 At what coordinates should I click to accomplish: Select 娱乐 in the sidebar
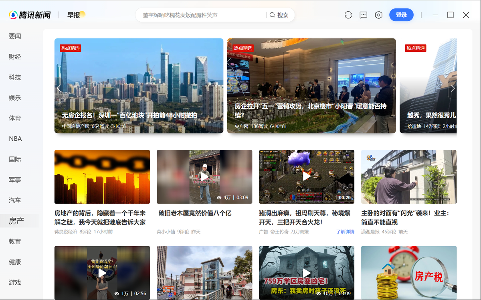(15, 97)
